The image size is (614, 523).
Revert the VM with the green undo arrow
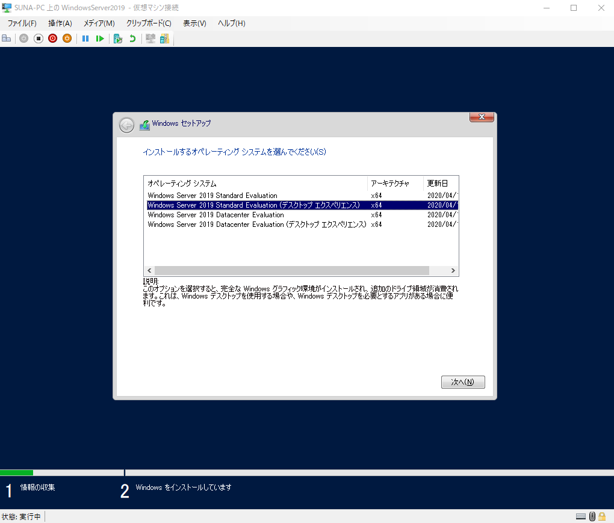(x=132, y=39)
